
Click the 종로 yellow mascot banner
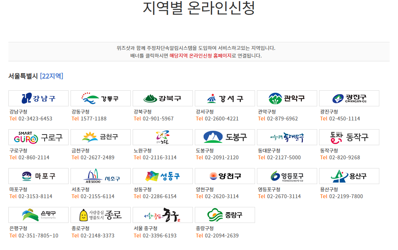coord(101,215)
